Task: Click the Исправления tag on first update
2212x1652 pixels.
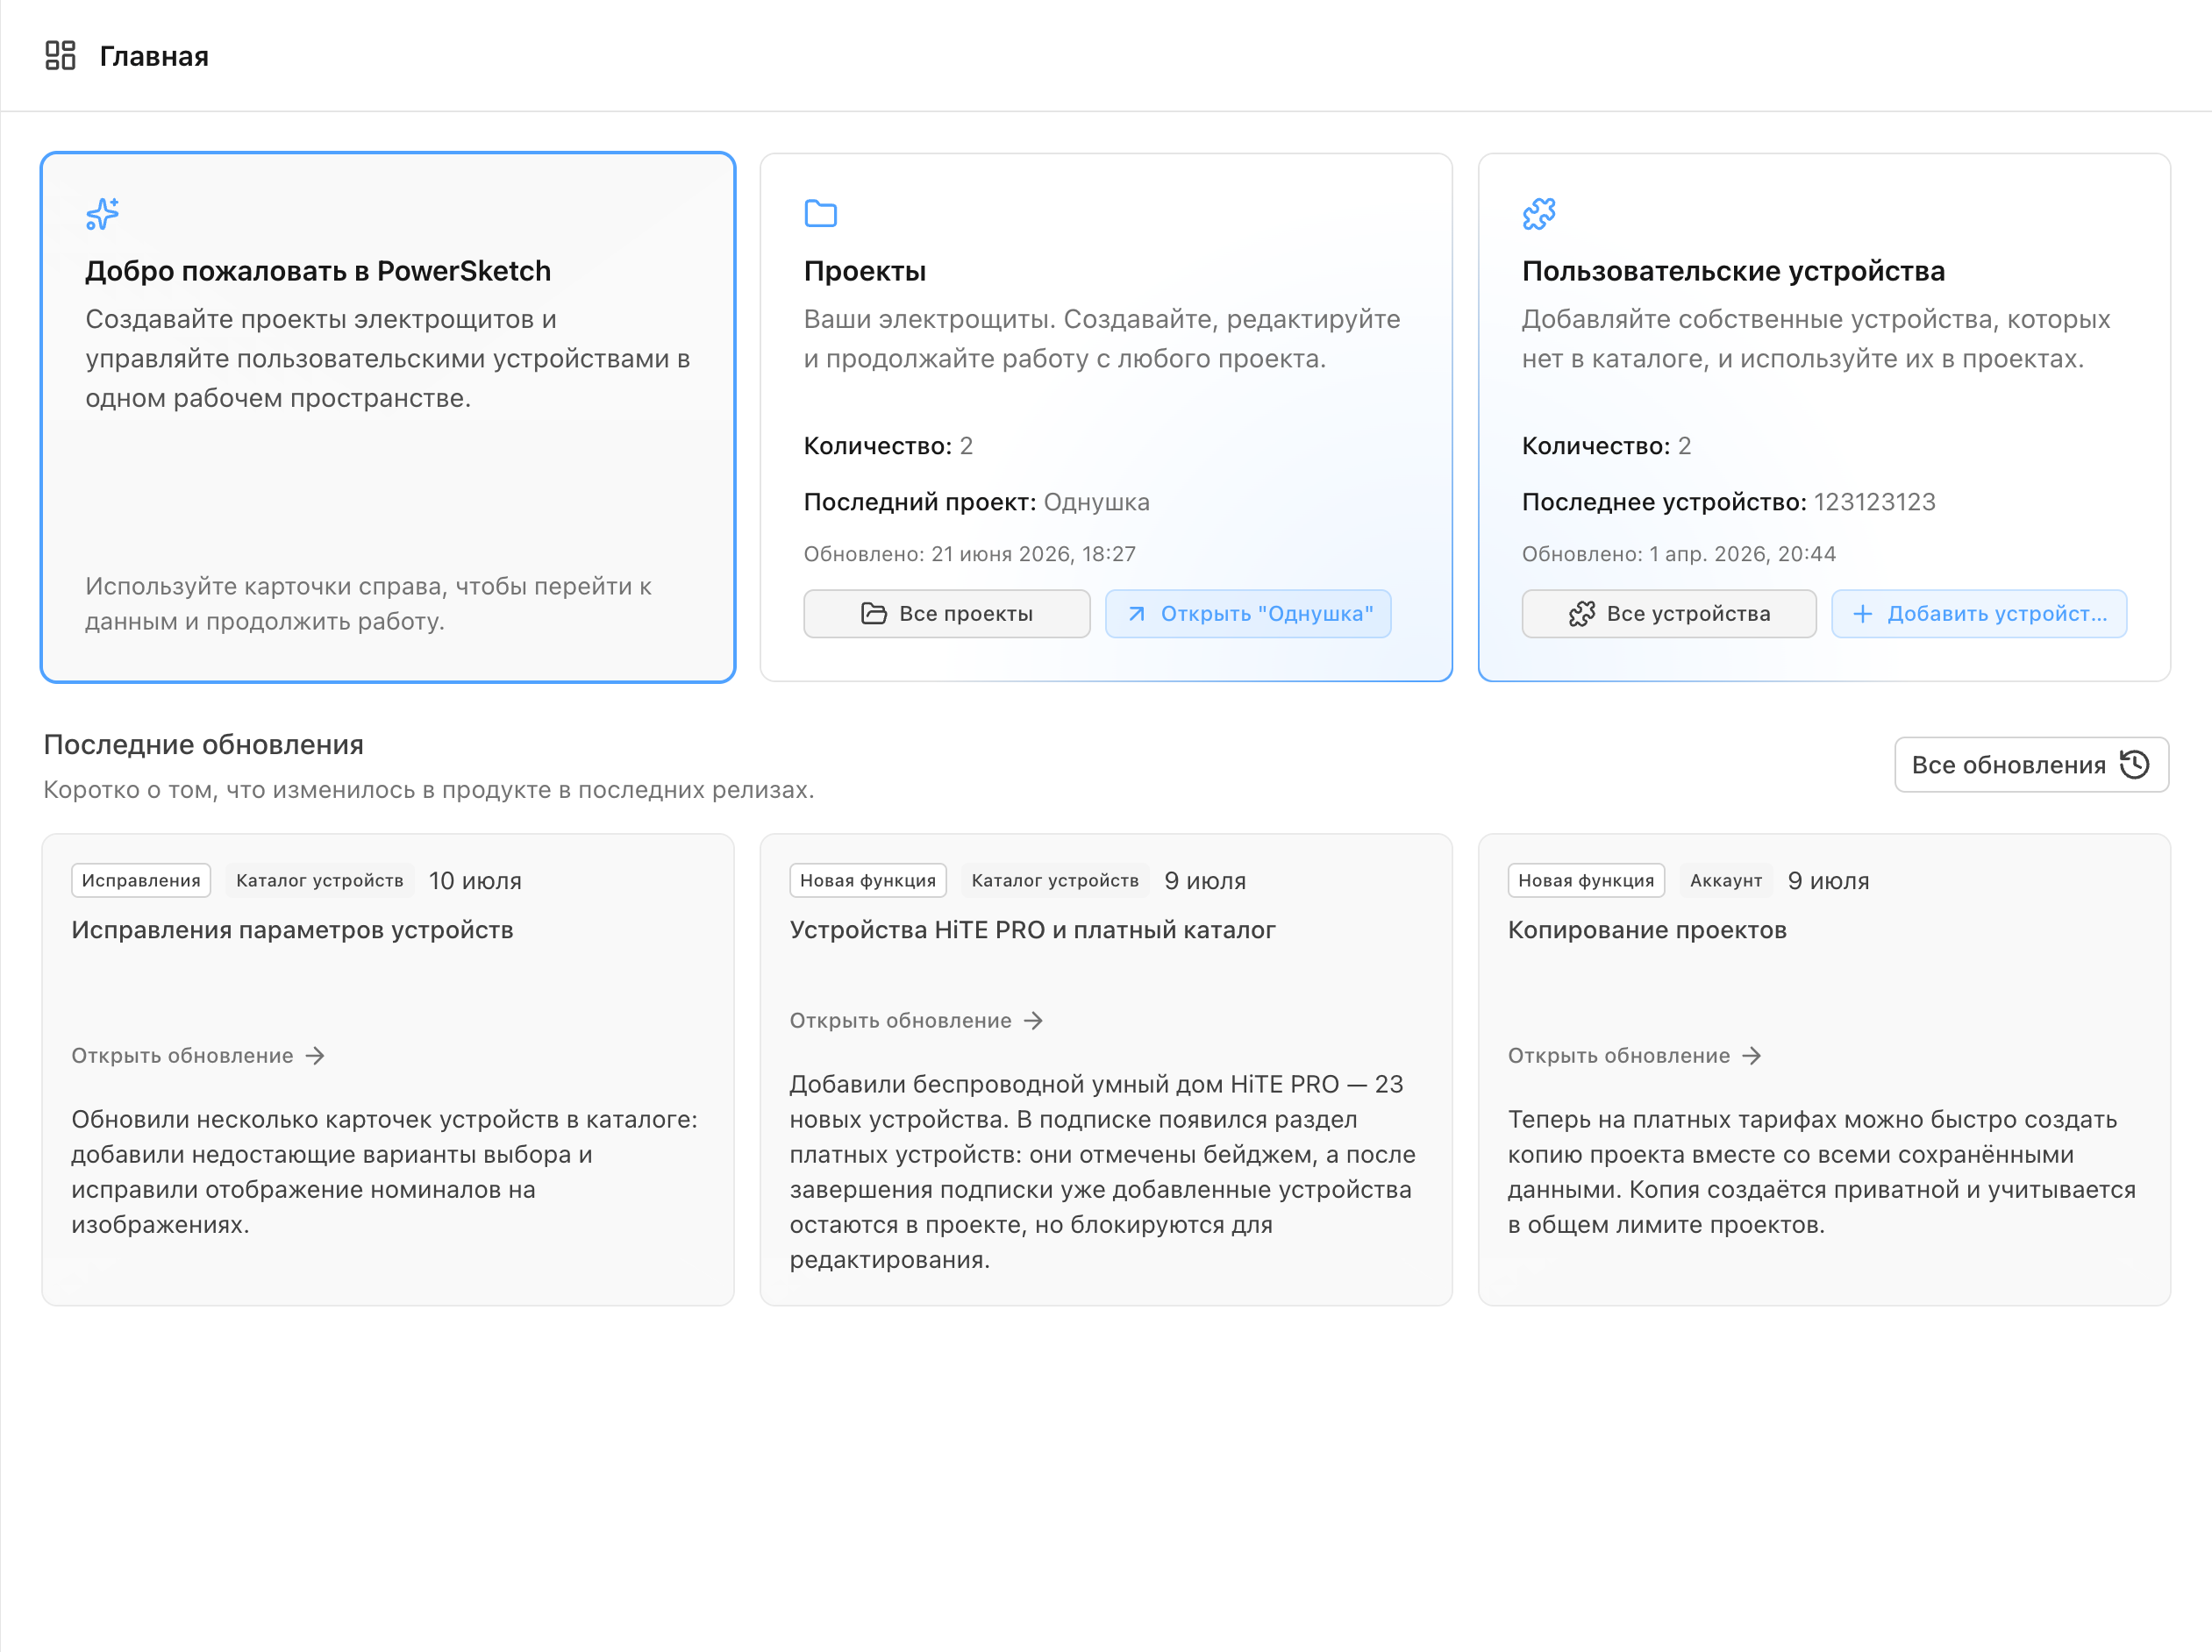Action: coord(141,881)
